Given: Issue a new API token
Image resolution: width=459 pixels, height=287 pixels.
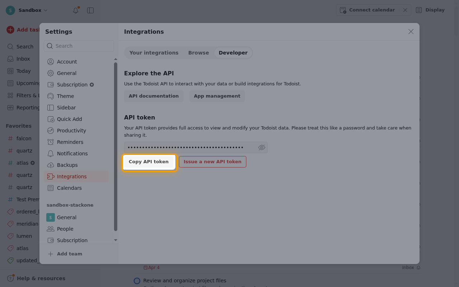Looking at the screenshot, I should 213,162.
